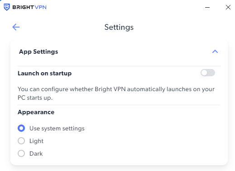Image resolution: width=235 pixels, height=171 pixels.
Task: Click the Launch on startup label
Action: pos(45,74)
